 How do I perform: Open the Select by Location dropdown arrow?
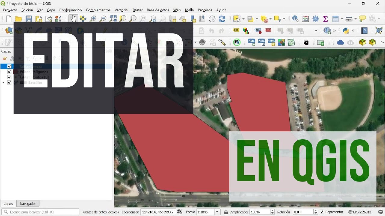(x=284, y=19)
